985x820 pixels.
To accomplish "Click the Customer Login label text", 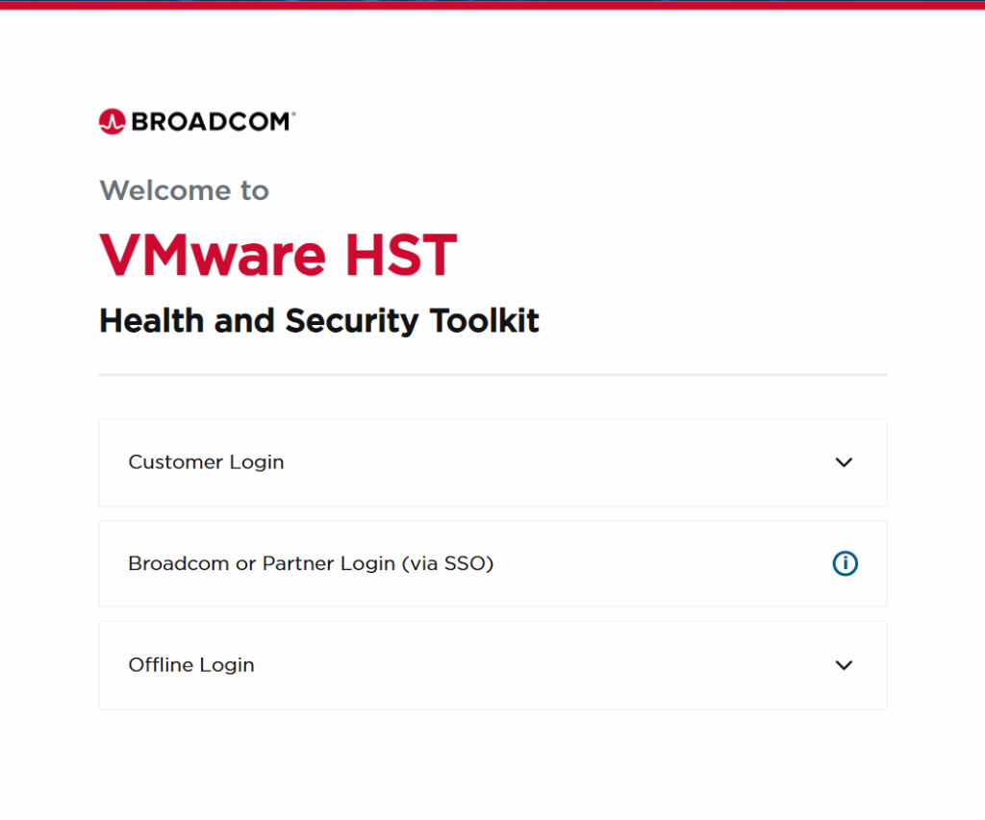I will click(x=206, y=462).
